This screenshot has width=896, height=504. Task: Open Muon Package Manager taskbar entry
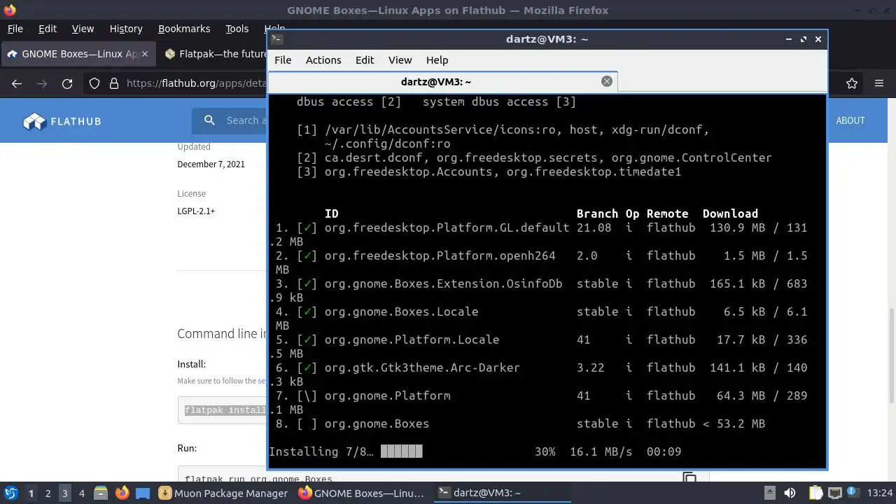pyautogui.click(x=224, y=493)
